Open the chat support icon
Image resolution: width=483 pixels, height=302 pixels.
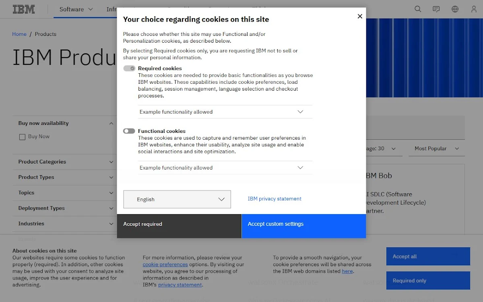436,9
